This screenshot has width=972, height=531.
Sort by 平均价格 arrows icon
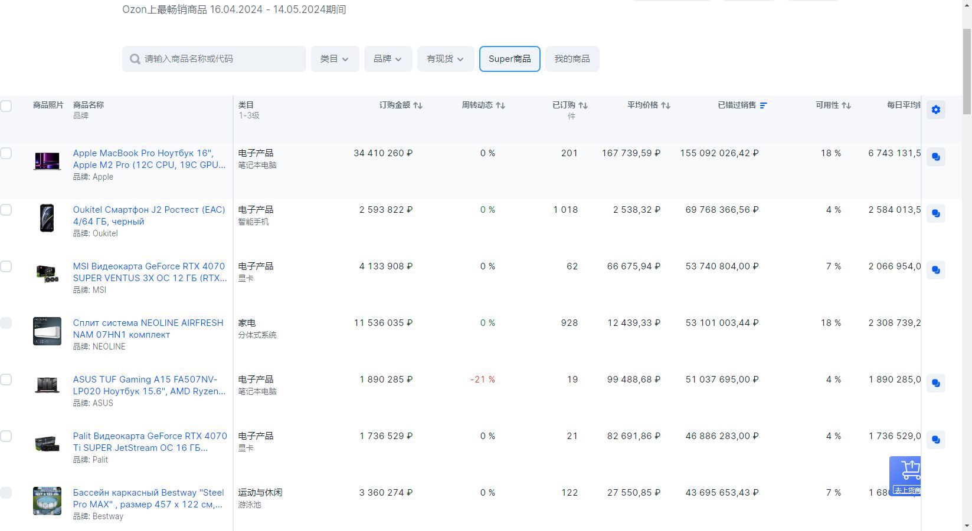pos(666,105)
